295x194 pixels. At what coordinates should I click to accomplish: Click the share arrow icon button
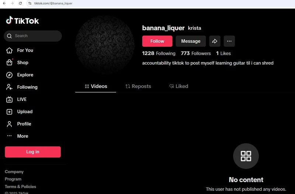[x=215, y=41]
